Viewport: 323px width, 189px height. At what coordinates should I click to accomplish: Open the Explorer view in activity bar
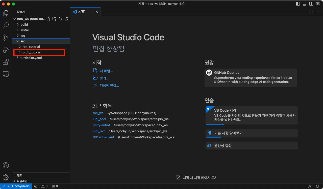(x=6, y=13)
